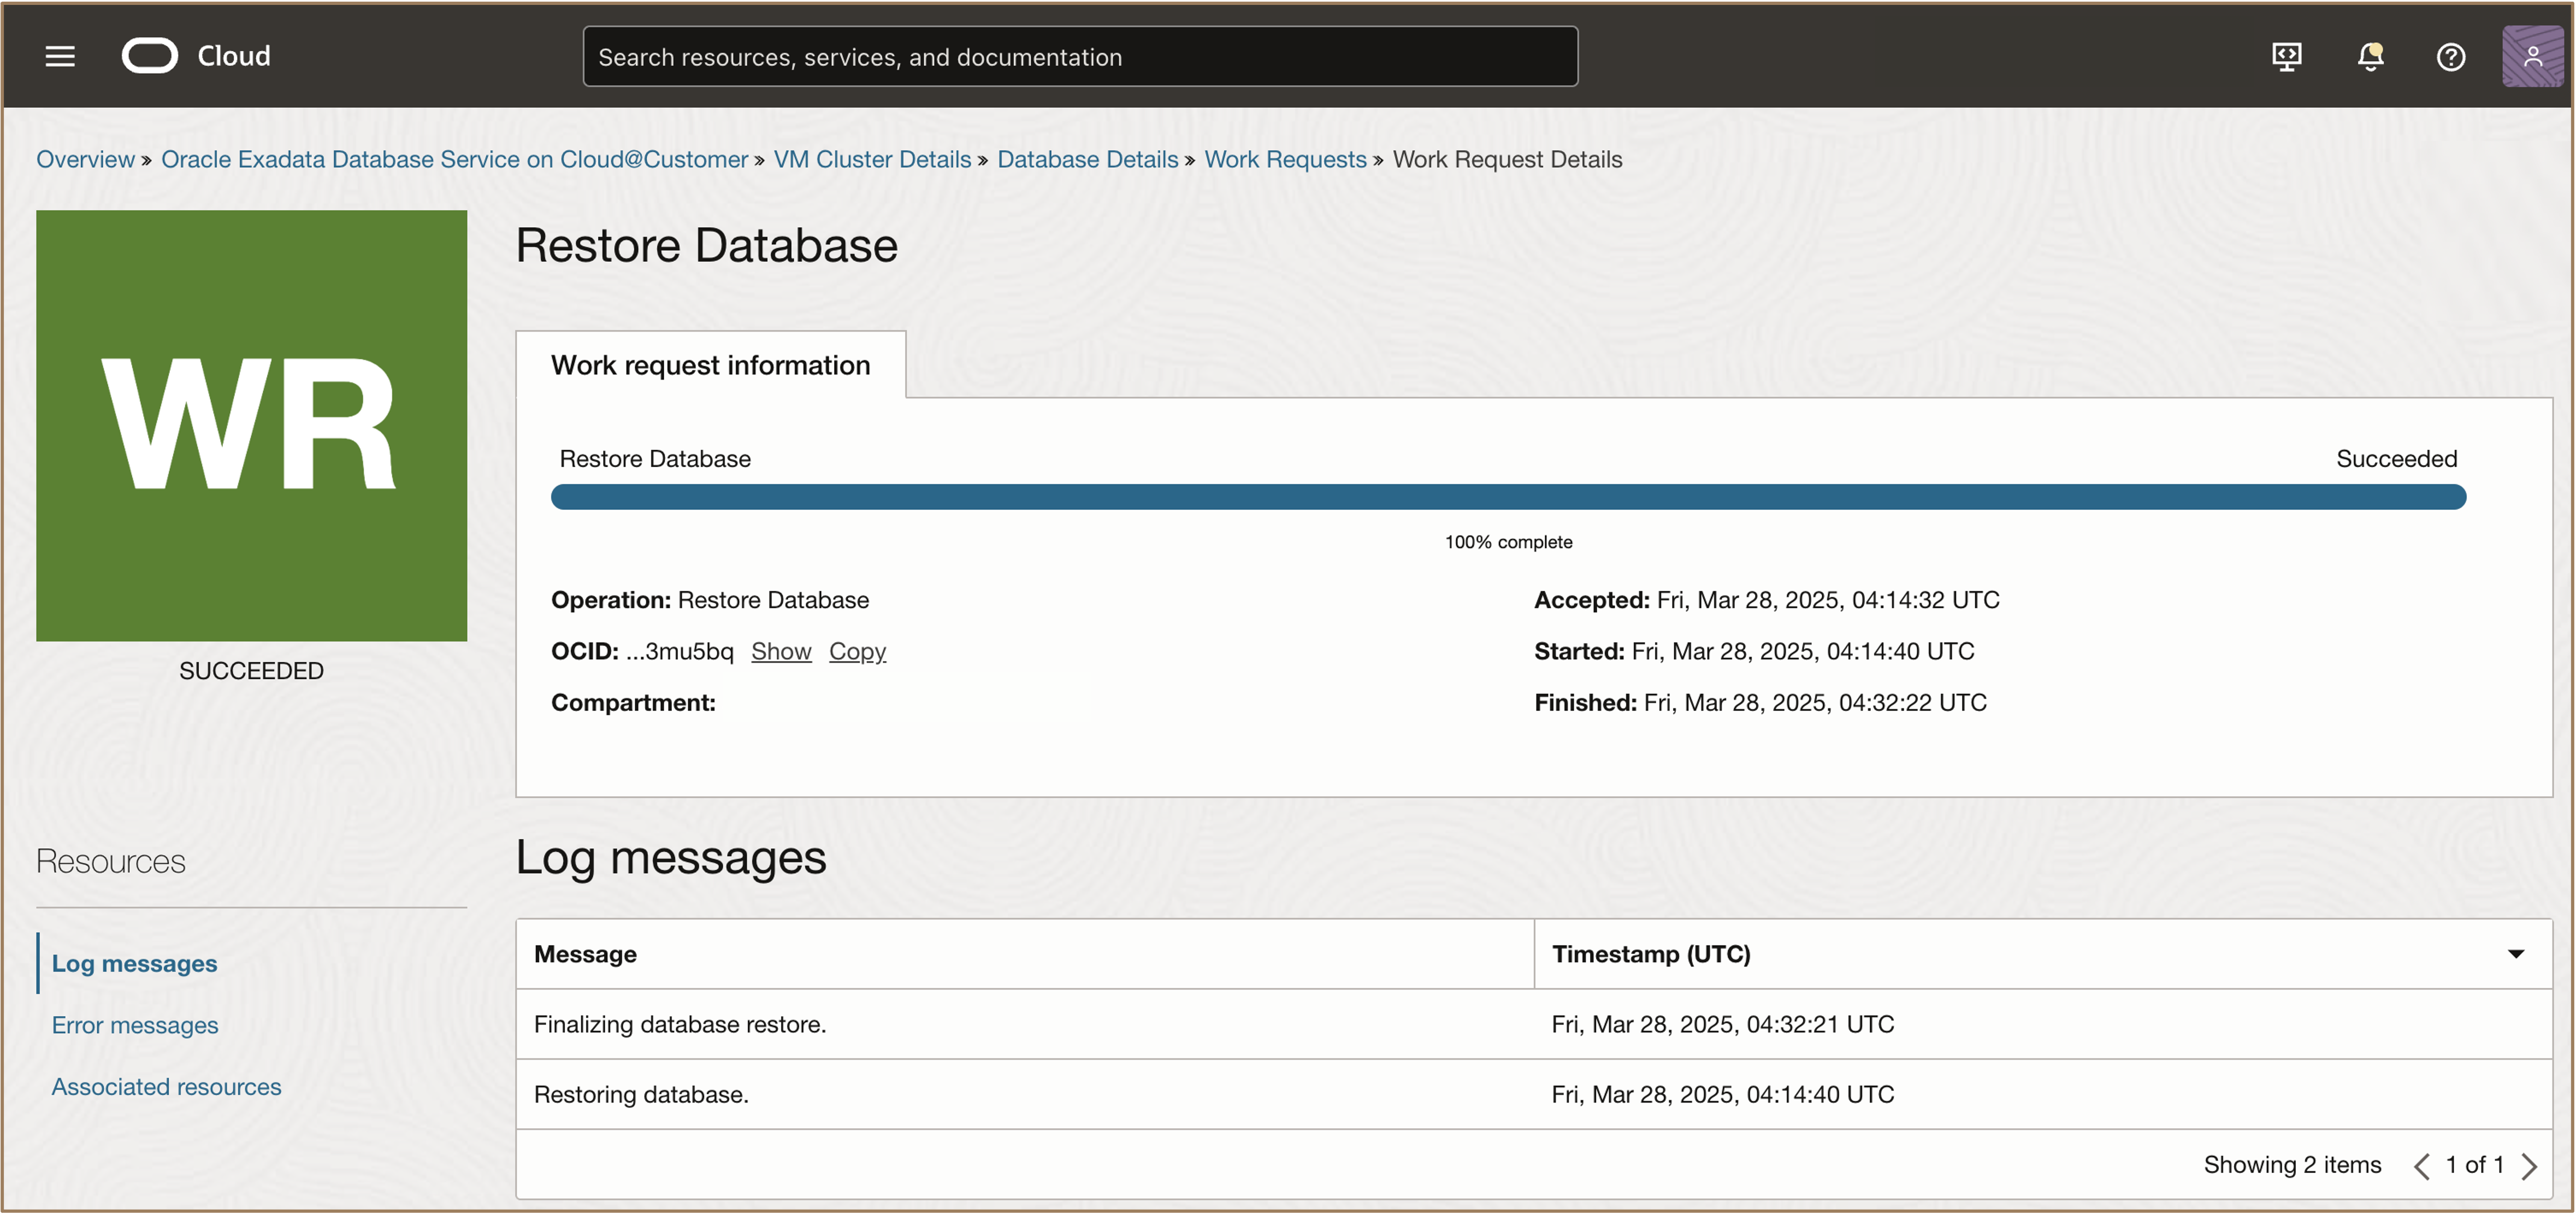Open the help question mark menu
This screenshot has width=2576, height=1214.
coord(2450,56)
